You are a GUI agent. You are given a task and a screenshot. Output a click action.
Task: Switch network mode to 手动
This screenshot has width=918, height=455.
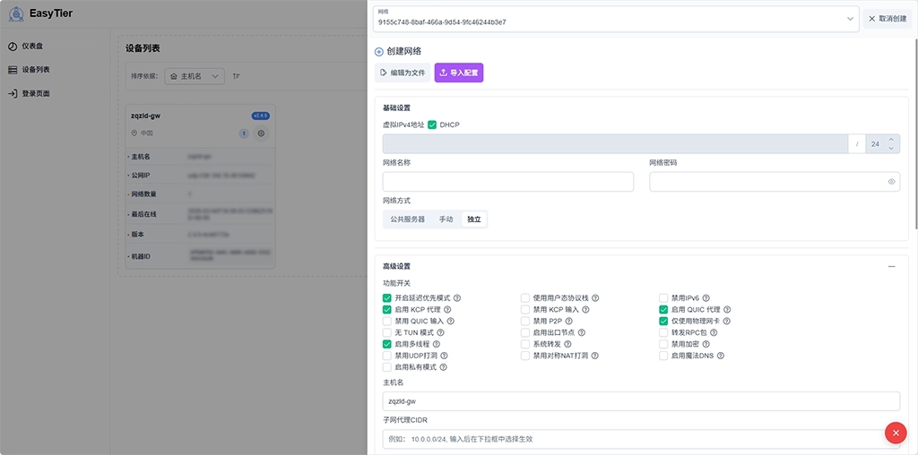coord(446,219)
